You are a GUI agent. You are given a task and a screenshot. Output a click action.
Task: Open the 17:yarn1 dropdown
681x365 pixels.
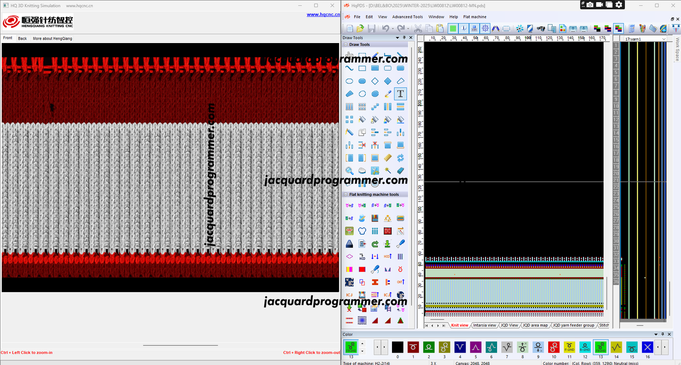[664, 39]
